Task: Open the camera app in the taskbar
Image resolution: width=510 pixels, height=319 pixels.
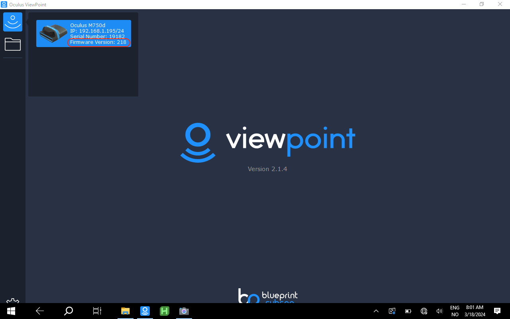Action: point(184,311)
